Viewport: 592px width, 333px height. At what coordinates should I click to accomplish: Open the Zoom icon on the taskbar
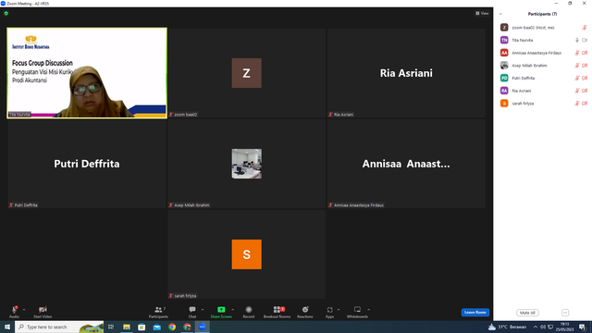pos(203,327)
